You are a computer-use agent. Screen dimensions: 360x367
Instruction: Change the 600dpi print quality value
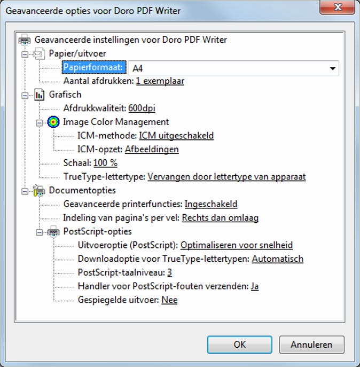(142, 108)
